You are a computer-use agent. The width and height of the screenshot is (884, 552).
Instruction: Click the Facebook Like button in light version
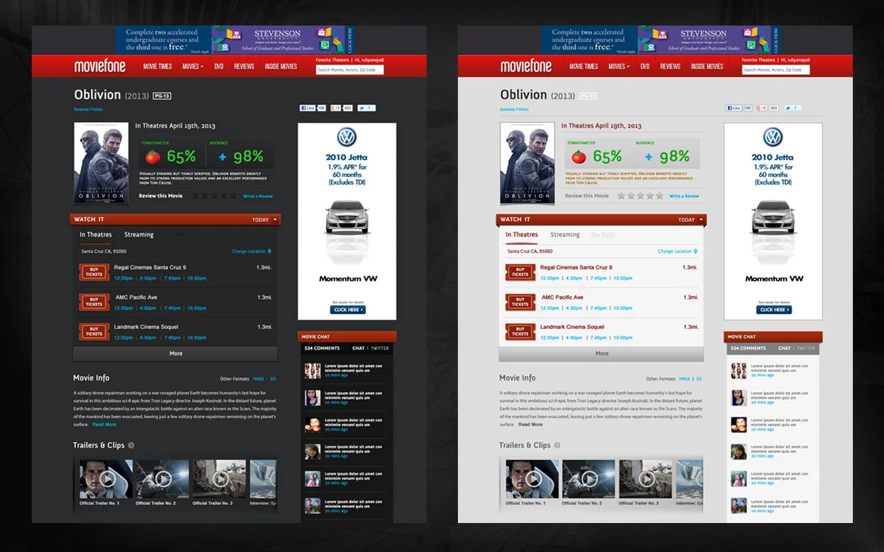[733, 108]
